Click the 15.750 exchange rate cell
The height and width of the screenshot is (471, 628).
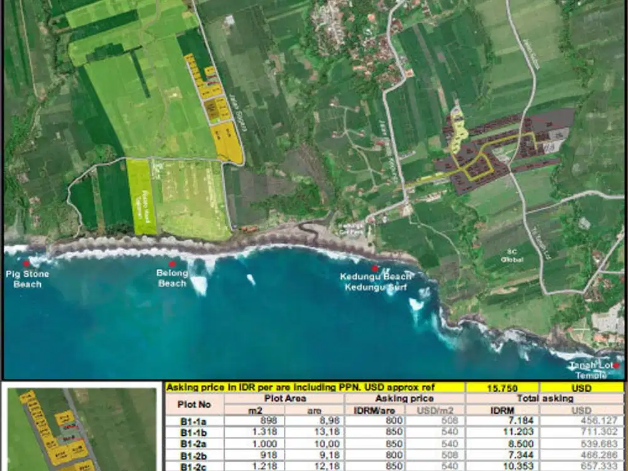click(501, 387)
